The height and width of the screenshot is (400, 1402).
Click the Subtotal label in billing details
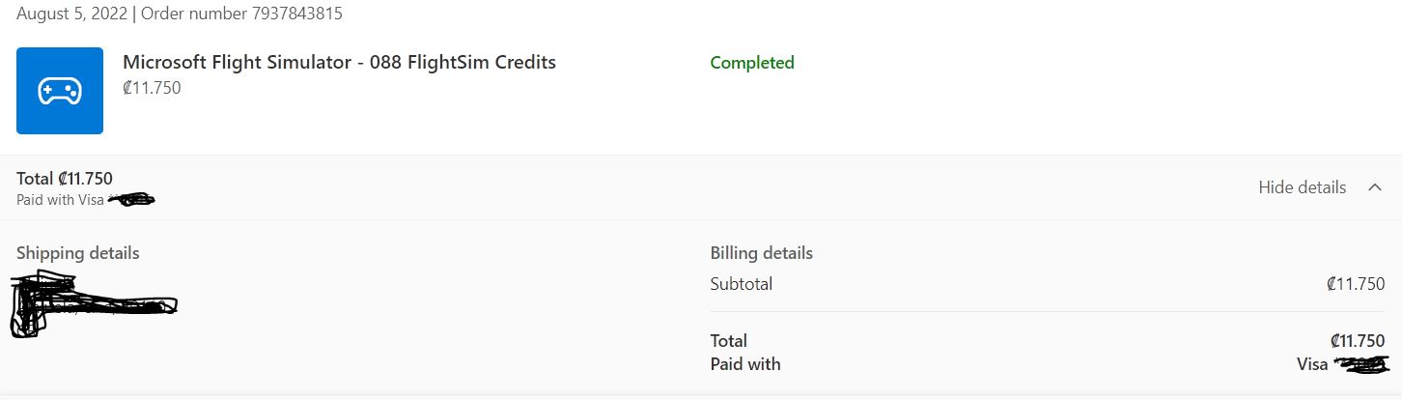click(742, 284)
